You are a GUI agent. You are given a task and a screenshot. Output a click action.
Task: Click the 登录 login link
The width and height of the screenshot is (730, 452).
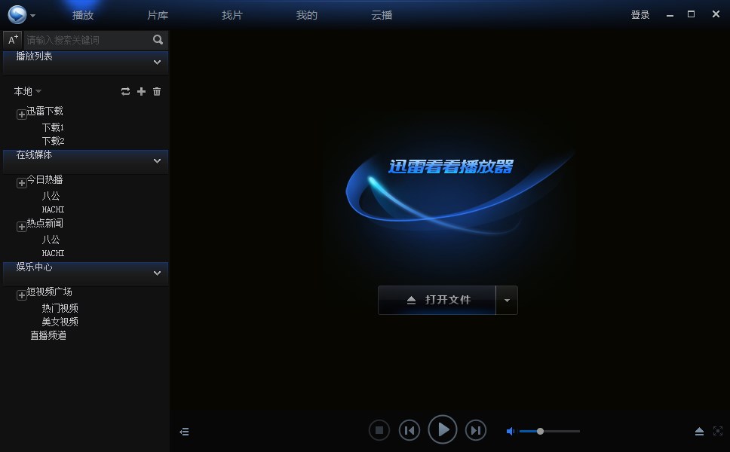pyautogui.click(x=640, y=14)
